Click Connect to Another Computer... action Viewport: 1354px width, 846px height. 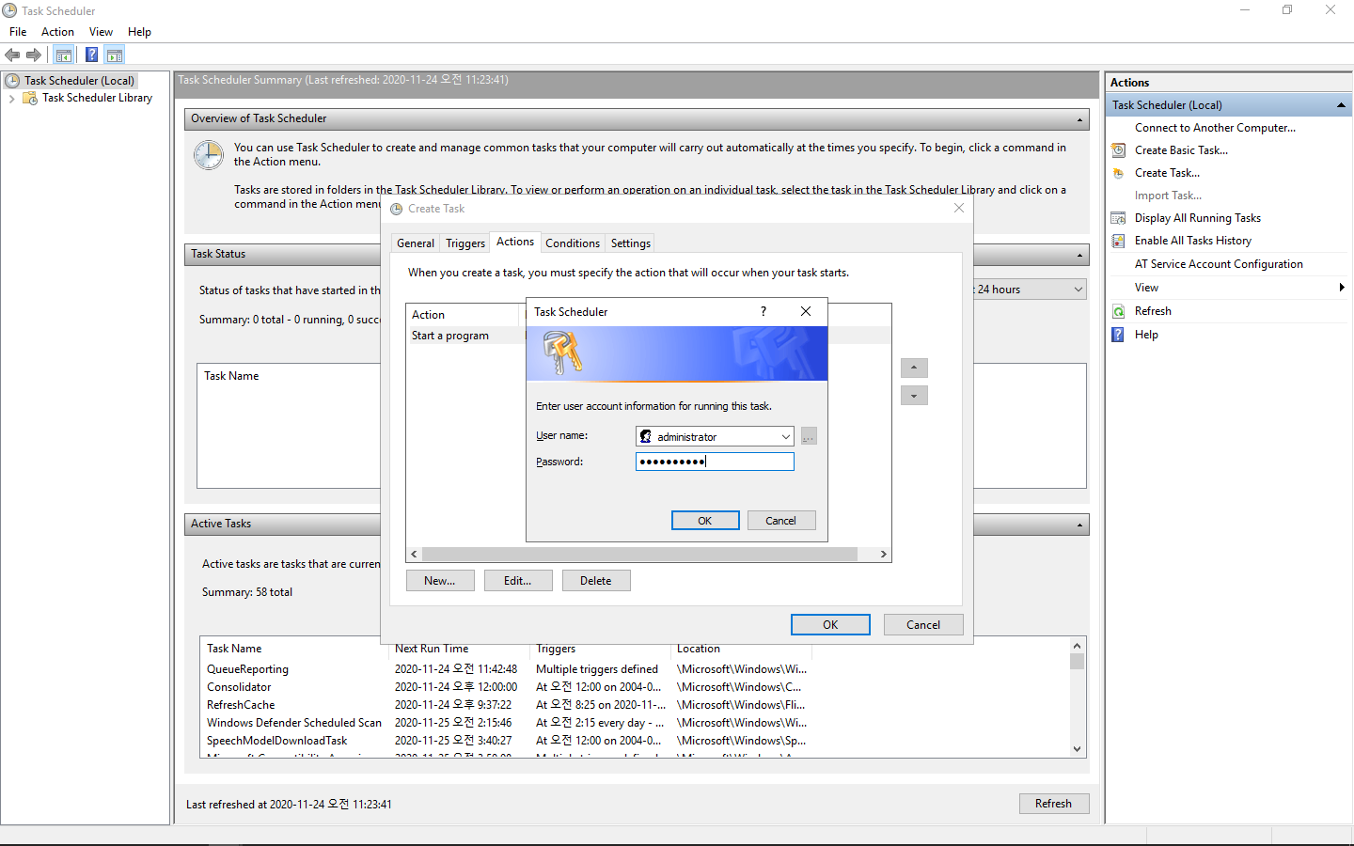tap(1215, 128)
